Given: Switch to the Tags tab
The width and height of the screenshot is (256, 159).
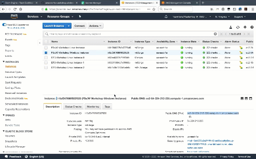Looking at the screenshot, I should [107, 107].
